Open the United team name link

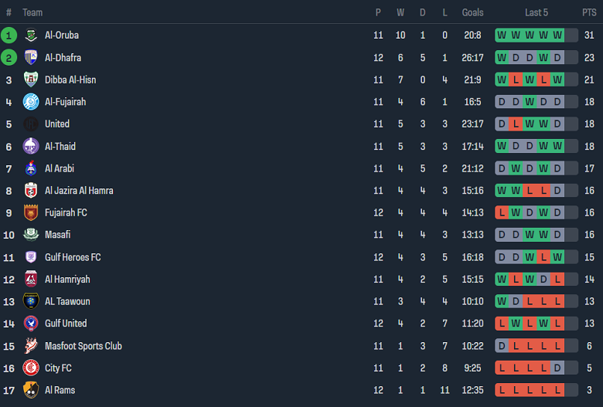(57, 124)
